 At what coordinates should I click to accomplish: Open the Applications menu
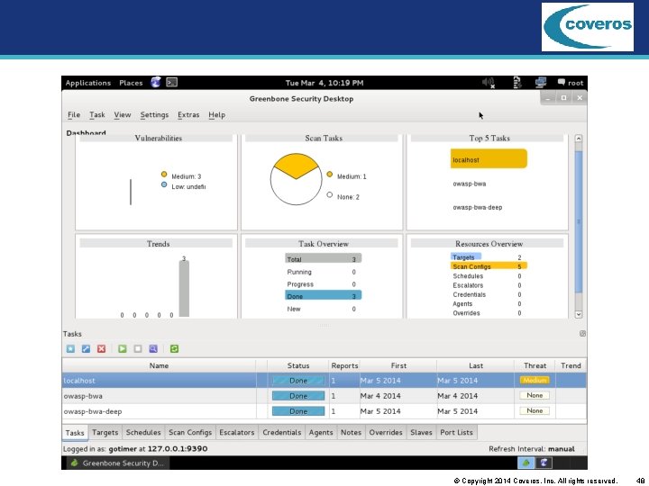[x=88, y=83]
